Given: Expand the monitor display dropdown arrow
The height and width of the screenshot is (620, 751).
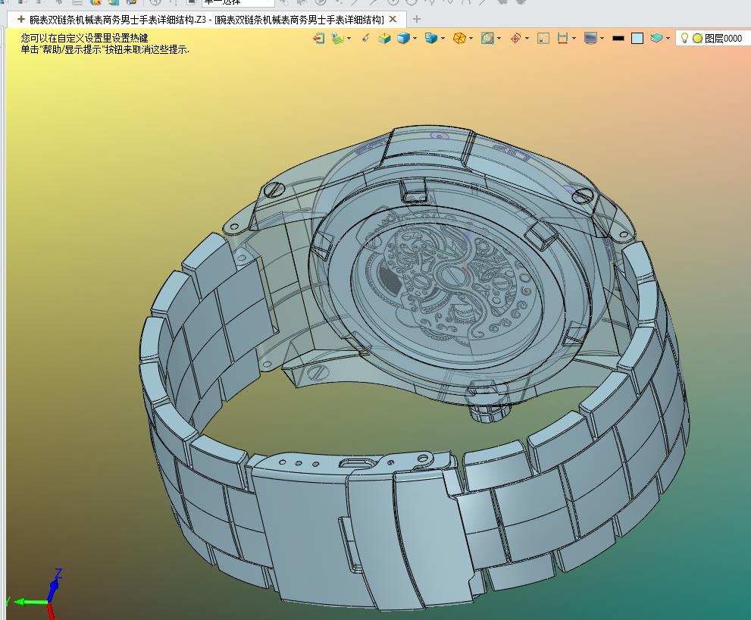Looking at the screenshot, I should [602, 39].
